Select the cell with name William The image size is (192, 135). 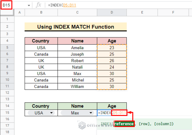77,86
